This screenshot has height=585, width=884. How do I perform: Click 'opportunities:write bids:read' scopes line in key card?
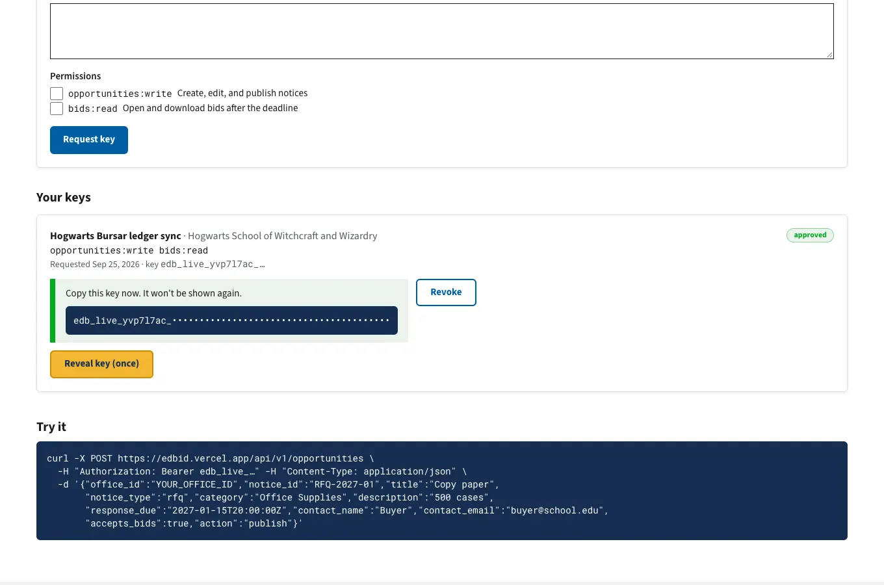coord(129,250)
